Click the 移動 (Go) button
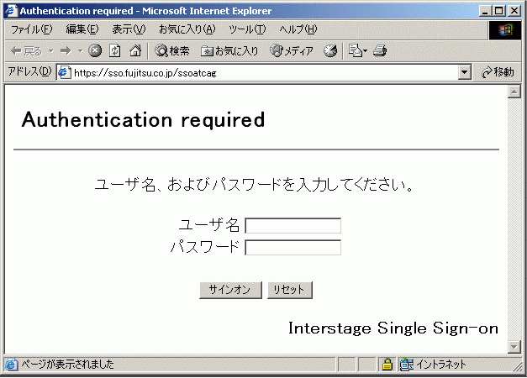Viewport: 527px width, 378px height. point(498,72)
